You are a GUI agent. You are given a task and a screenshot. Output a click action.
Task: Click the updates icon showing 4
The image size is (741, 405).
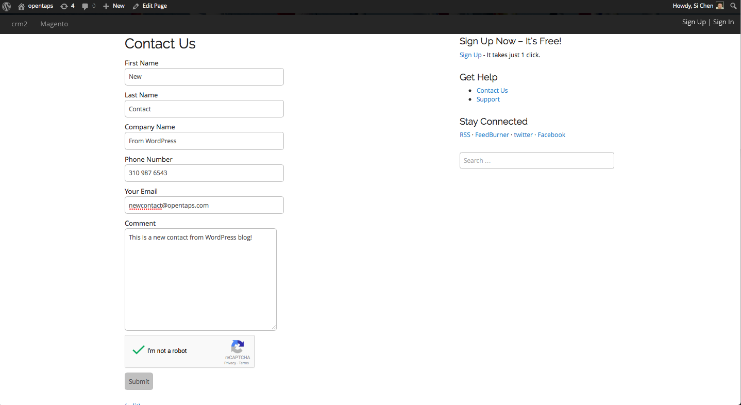pyautogui.click(x=64, y=6)
